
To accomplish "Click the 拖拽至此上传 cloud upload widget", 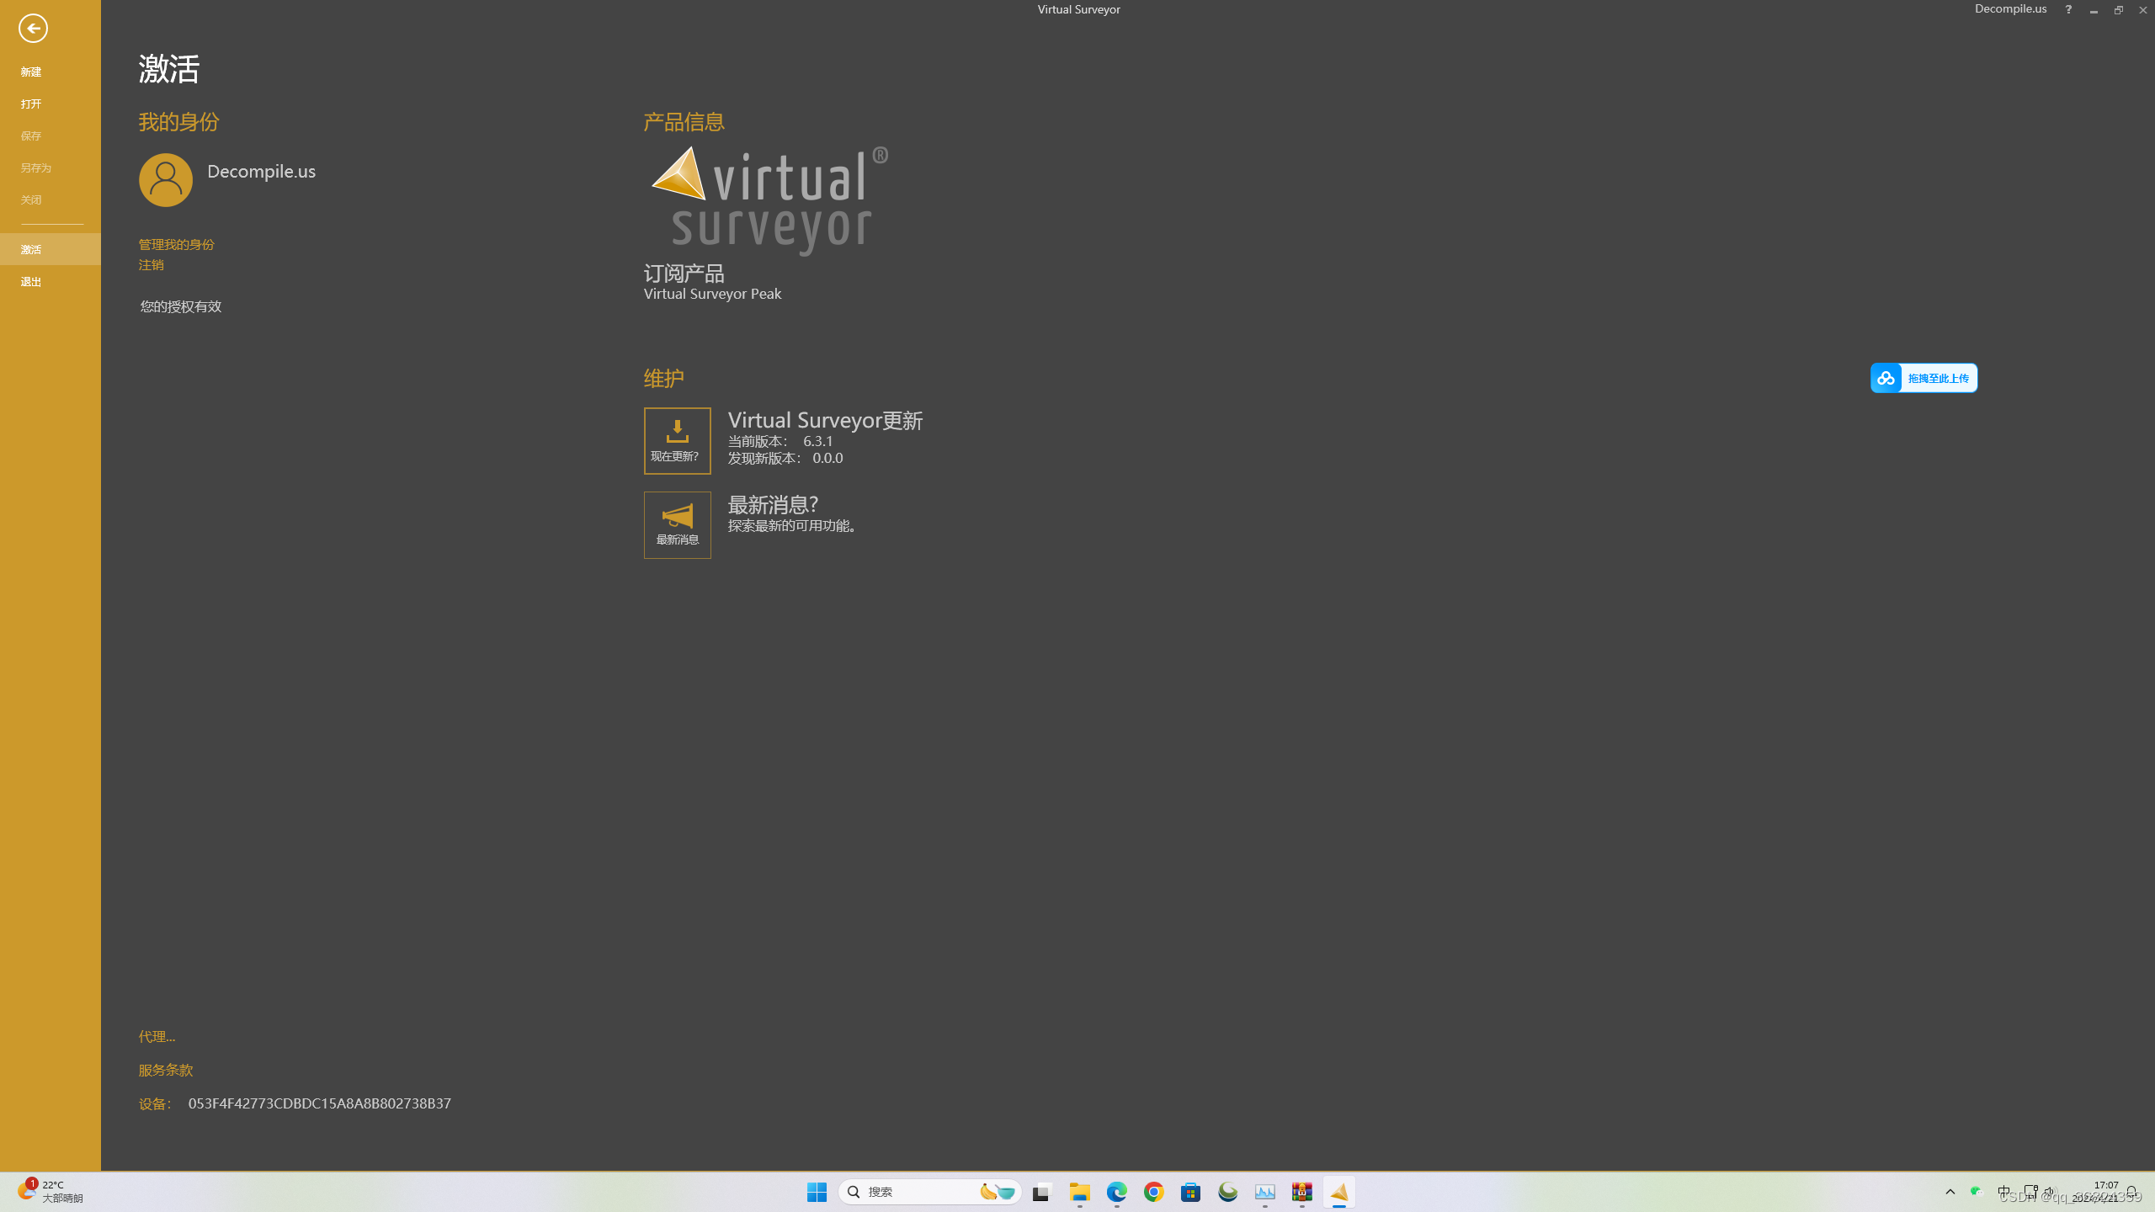I will coord(1924,378).
